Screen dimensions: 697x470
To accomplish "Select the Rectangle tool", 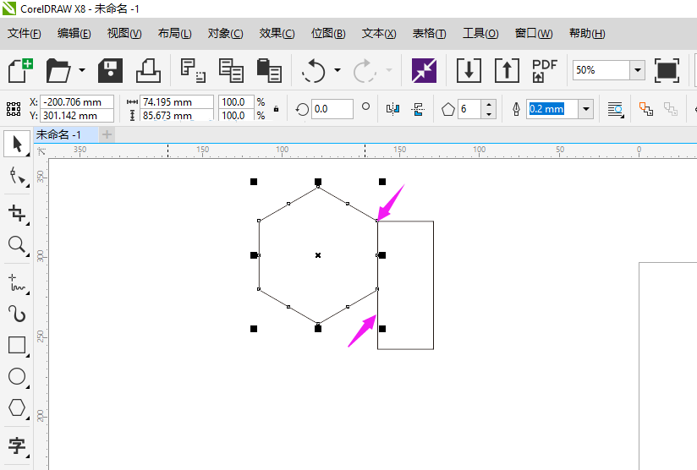I will [x=17, y=345].
